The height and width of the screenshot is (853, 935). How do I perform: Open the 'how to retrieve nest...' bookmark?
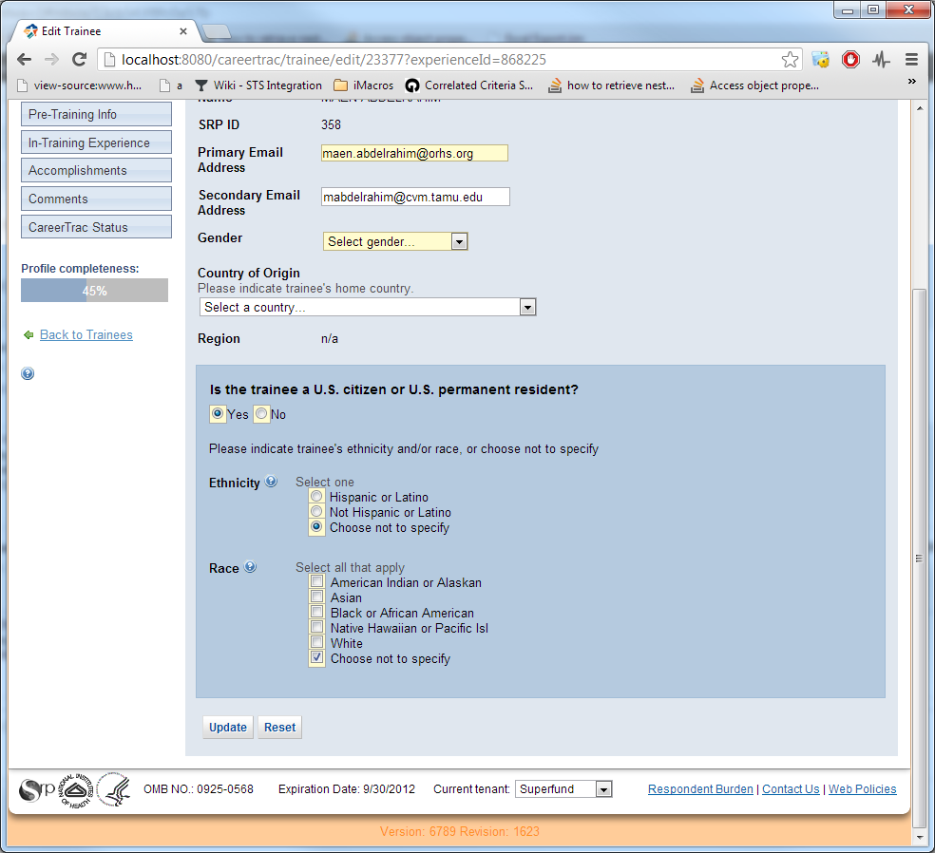[x=612, y=85]
